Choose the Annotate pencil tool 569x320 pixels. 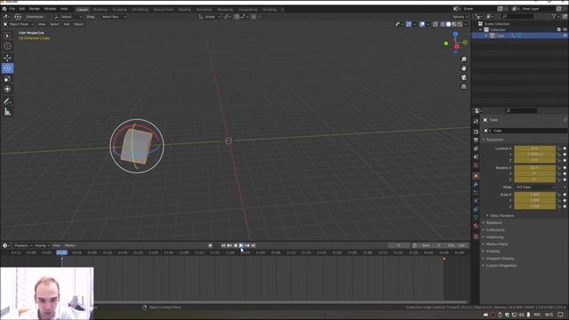point(7,101)
